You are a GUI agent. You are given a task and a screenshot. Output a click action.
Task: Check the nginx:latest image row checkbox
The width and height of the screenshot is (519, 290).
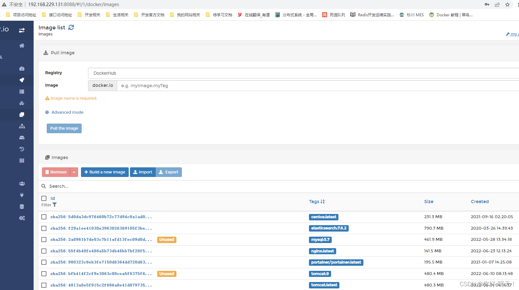(44, 251)
